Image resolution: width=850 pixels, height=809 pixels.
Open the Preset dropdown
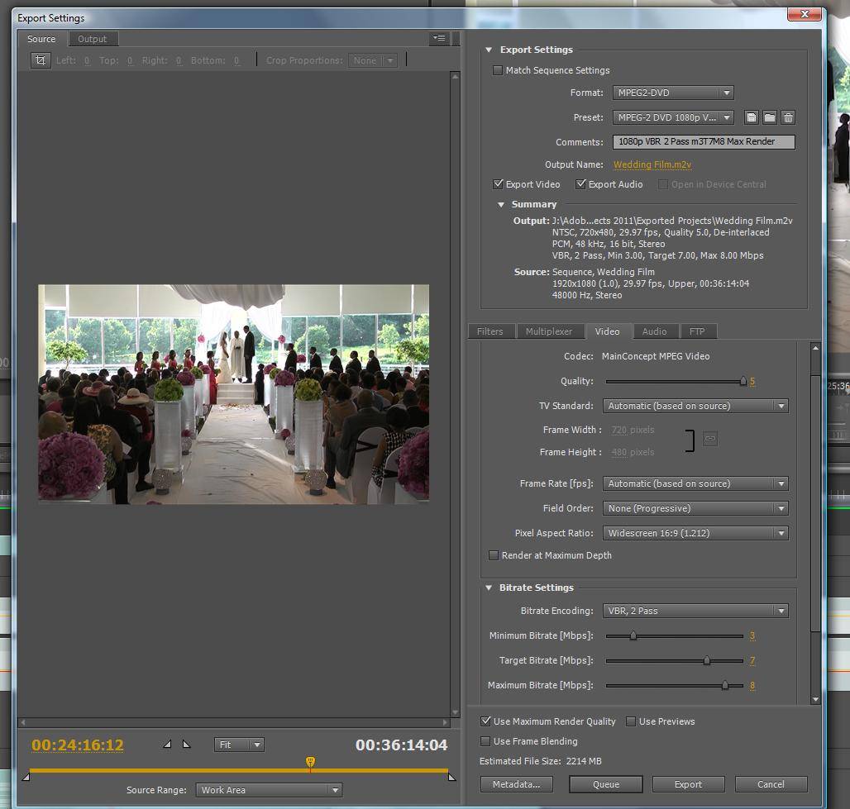point(673,117)
